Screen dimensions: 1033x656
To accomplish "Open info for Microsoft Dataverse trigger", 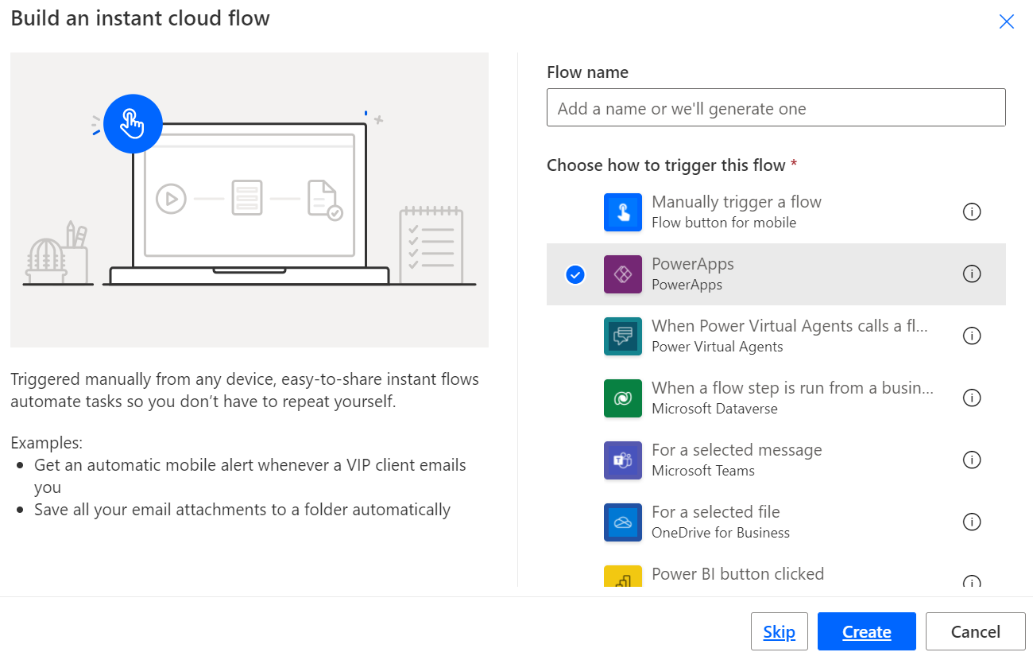I will click(x=972, y=398).
